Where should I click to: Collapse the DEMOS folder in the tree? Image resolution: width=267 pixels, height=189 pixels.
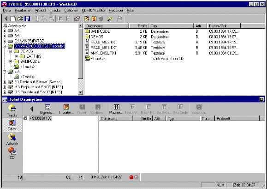pos(11,51)
